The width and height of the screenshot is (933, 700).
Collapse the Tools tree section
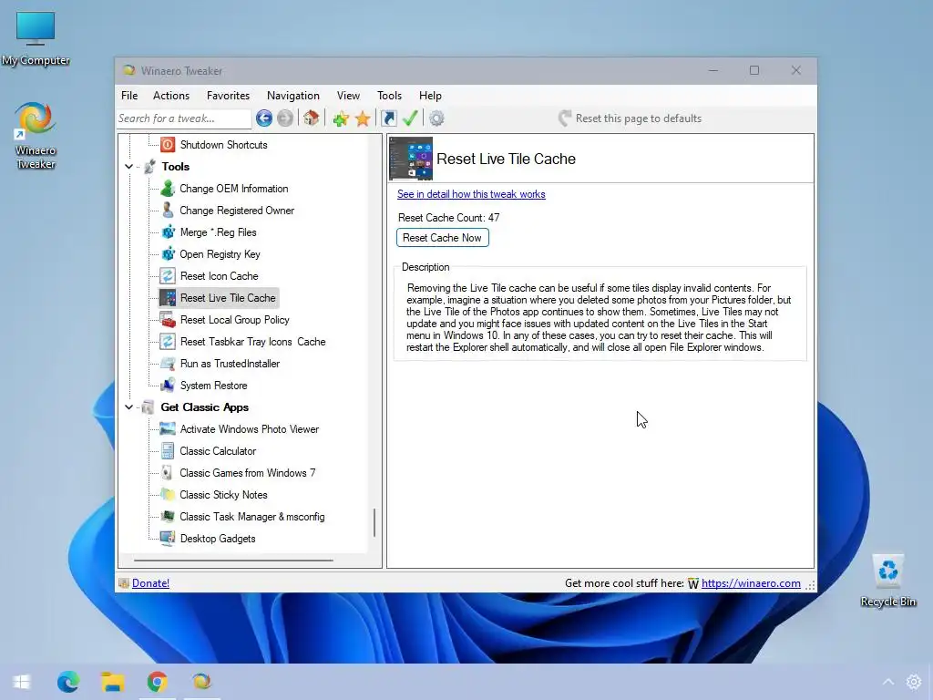point(129,167)
